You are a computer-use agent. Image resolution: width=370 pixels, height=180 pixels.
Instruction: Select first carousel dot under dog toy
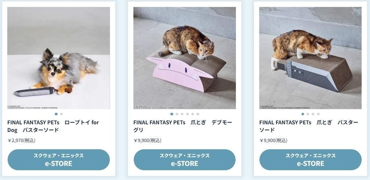pos(56,114)
